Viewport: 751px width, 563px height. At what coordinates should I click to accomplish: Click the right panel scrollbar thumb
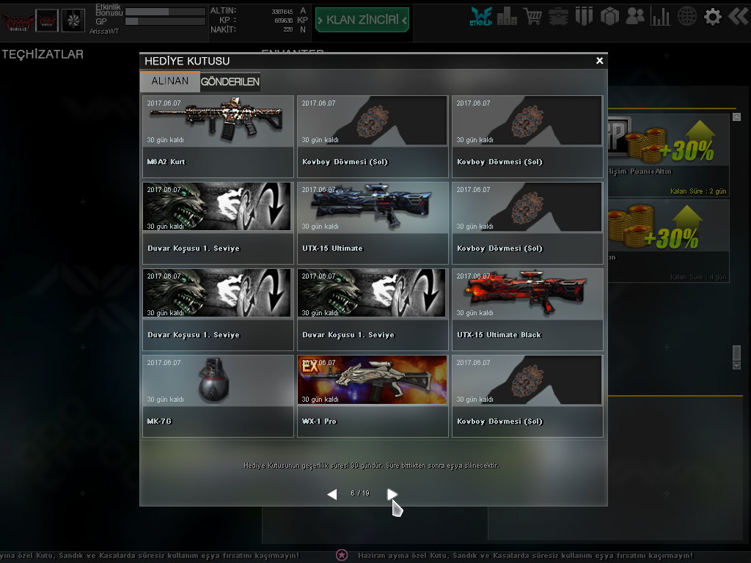(736, 353)
